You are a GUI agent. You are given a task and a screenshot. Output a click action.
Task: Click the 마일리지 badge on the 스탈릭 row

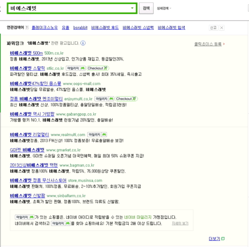click(75, 68)
